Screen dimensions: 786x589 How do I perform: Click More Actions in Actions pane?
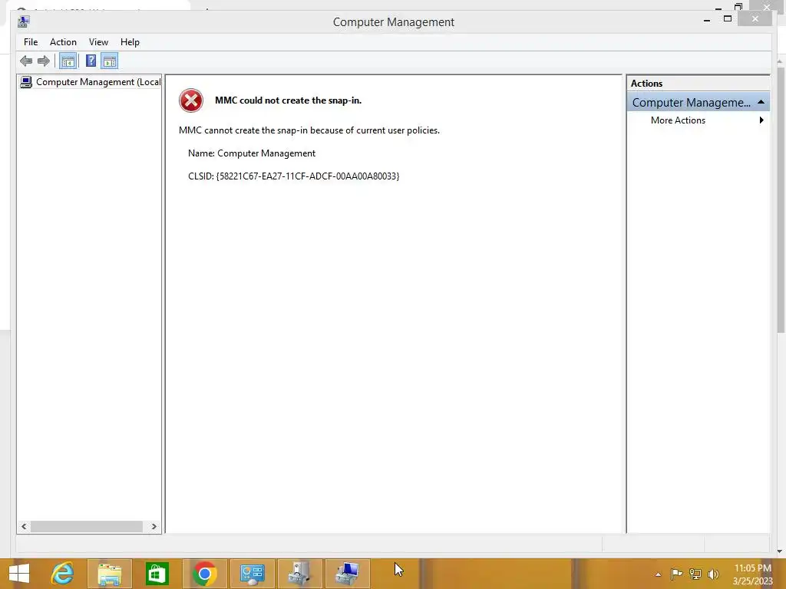[678, 120]
